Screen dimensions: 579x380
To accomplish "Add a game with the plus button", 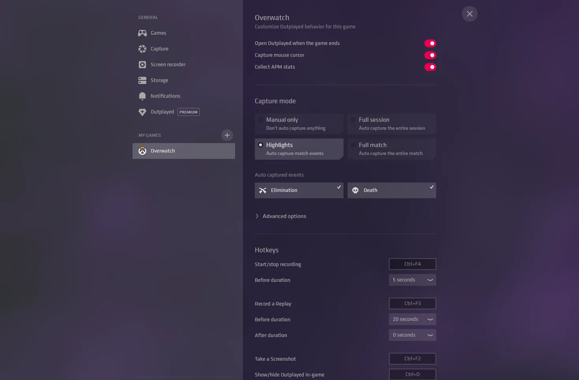I will [x=227, y=135].
